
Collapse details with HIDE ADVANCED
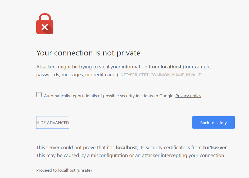click(x=53, y=123)
